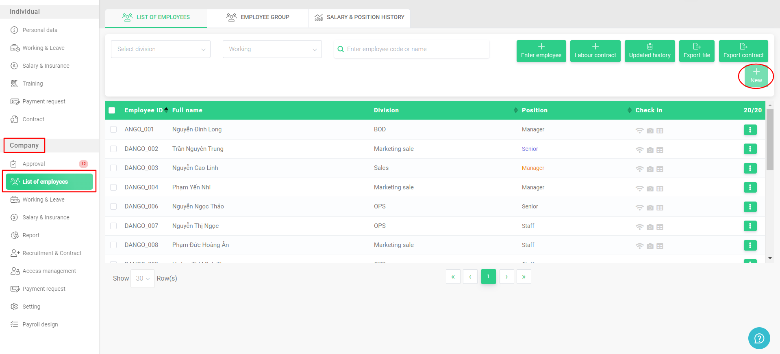Open the rows-per-page 30 dropdown
The height and width of the screenshot is (354, 780).
click(x=143, y=279)
